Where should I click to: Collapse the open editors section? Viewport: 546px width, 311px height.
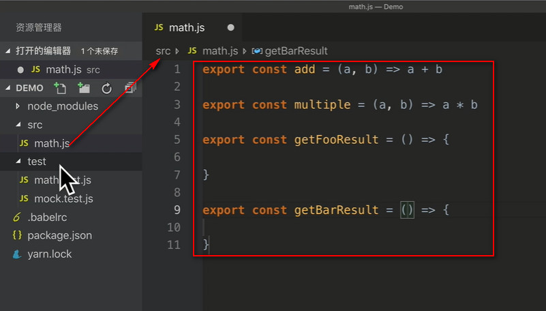(x=7, y=51)
